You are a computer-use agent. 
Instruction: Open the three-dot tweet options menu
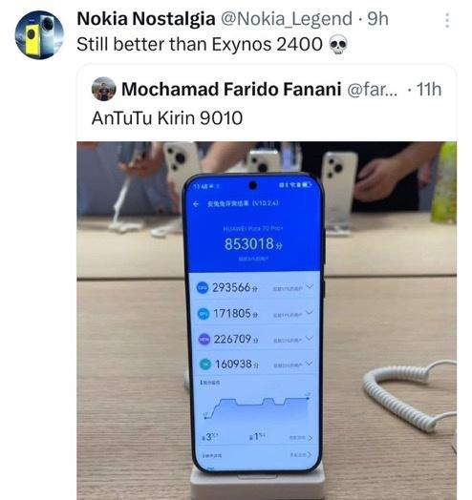[447, 20]
